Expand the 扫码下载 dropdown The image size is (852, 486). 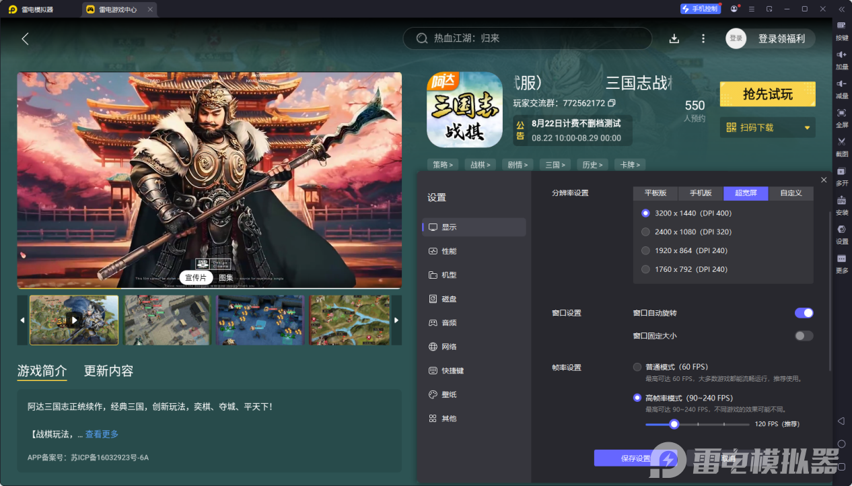pyautogui.click(x=807, y=127)
